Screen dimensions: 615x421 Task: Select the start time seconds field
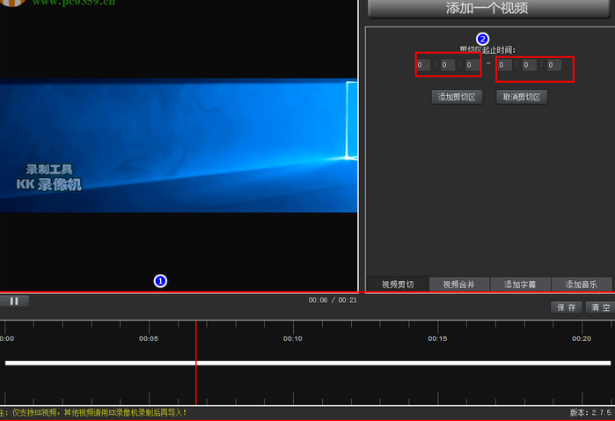(472, 65)
